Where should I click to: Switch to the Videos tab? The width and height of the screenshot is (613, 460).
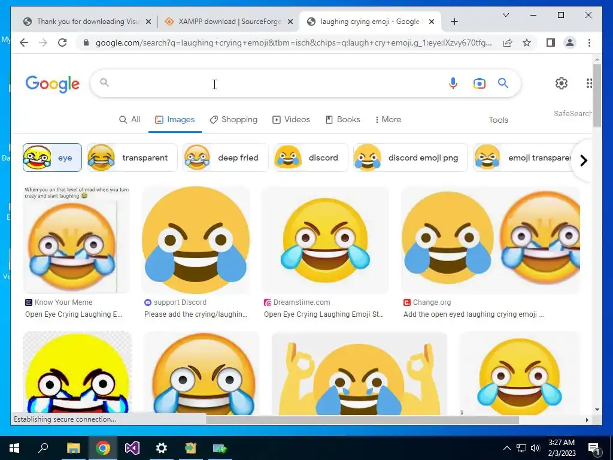pyautogui.click(x=292, y=120)
